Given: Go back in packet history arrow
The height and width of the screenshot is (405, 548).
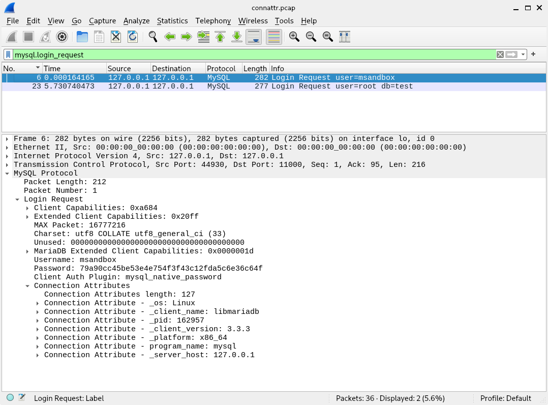Looking at the screenshot, I should click(x=169, y=37).
